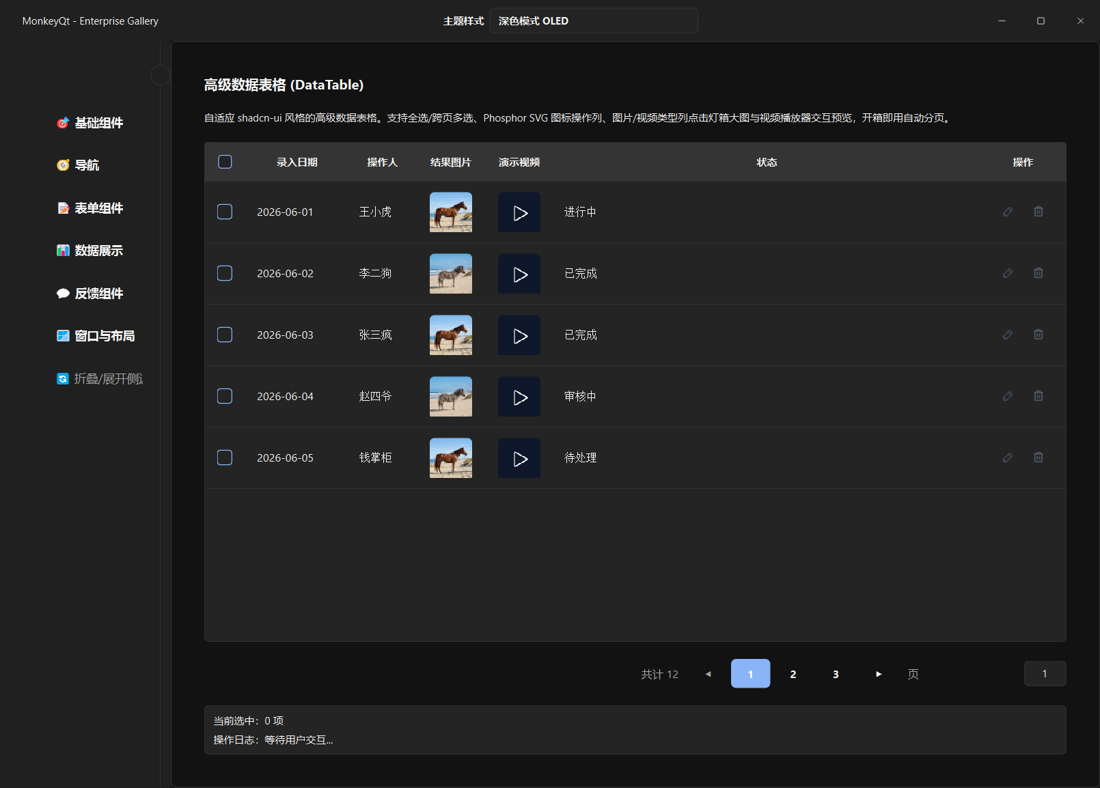The height and width of the screenshot is (788, 1100).
Task: Click status 待处理 in 钱掌柜 row
Action: pos(580,458)
